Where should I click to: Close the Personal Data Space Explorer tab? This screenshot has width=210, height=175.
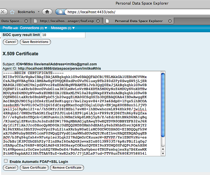click(x=170, y=21)
